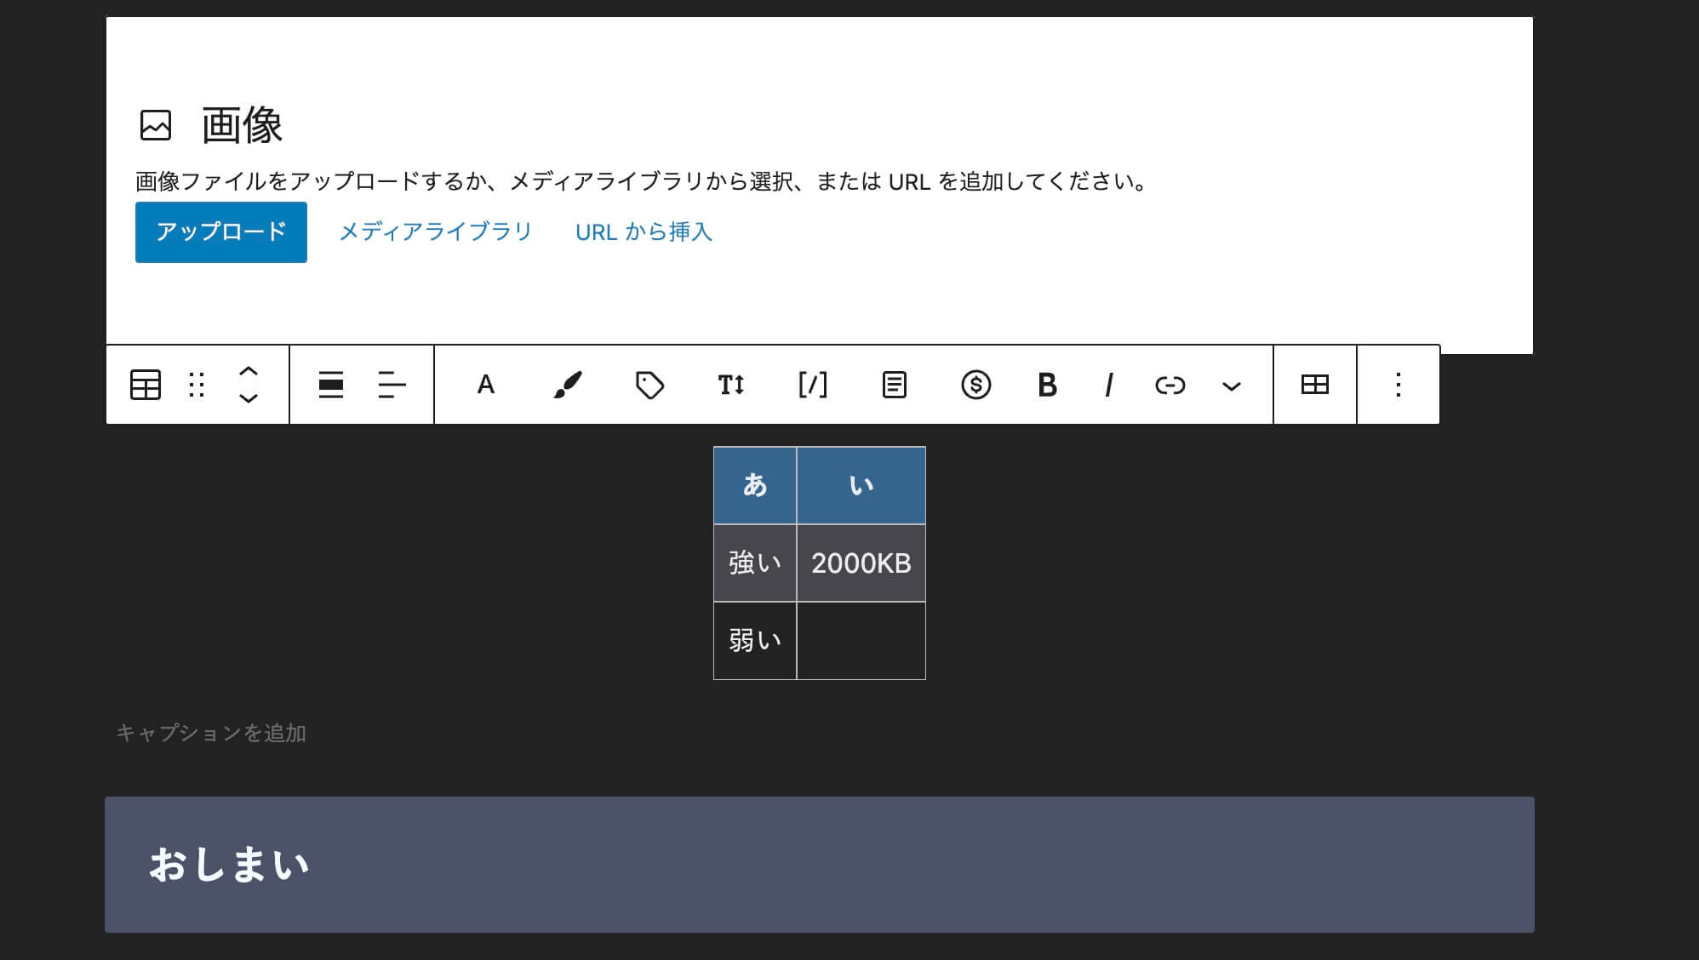
Task: Expand more rich text formatting options chevron
Action: click(1229, 384)
